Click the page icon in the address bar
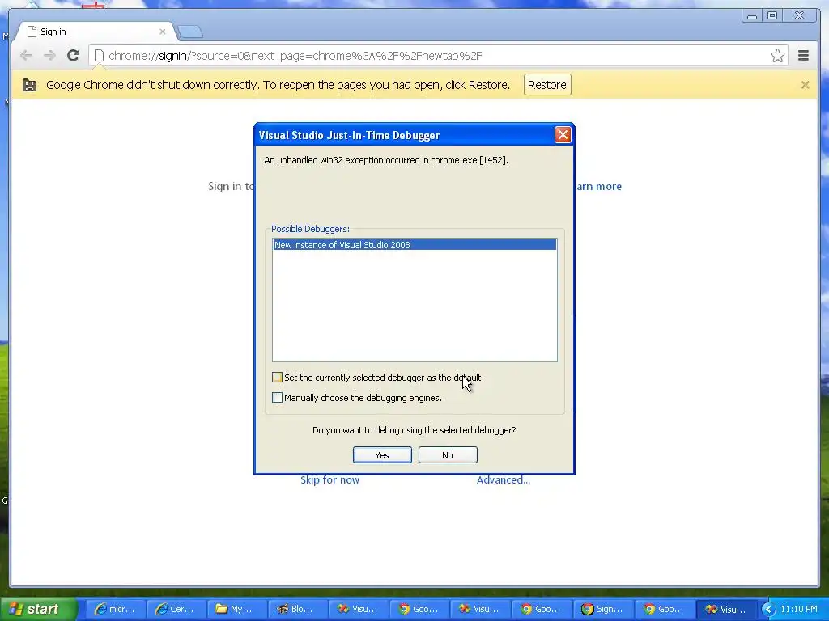 (99, 56)
